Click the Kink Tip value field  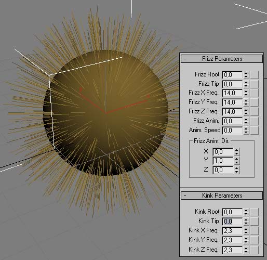pyautogui.click(x=232, y=222)
